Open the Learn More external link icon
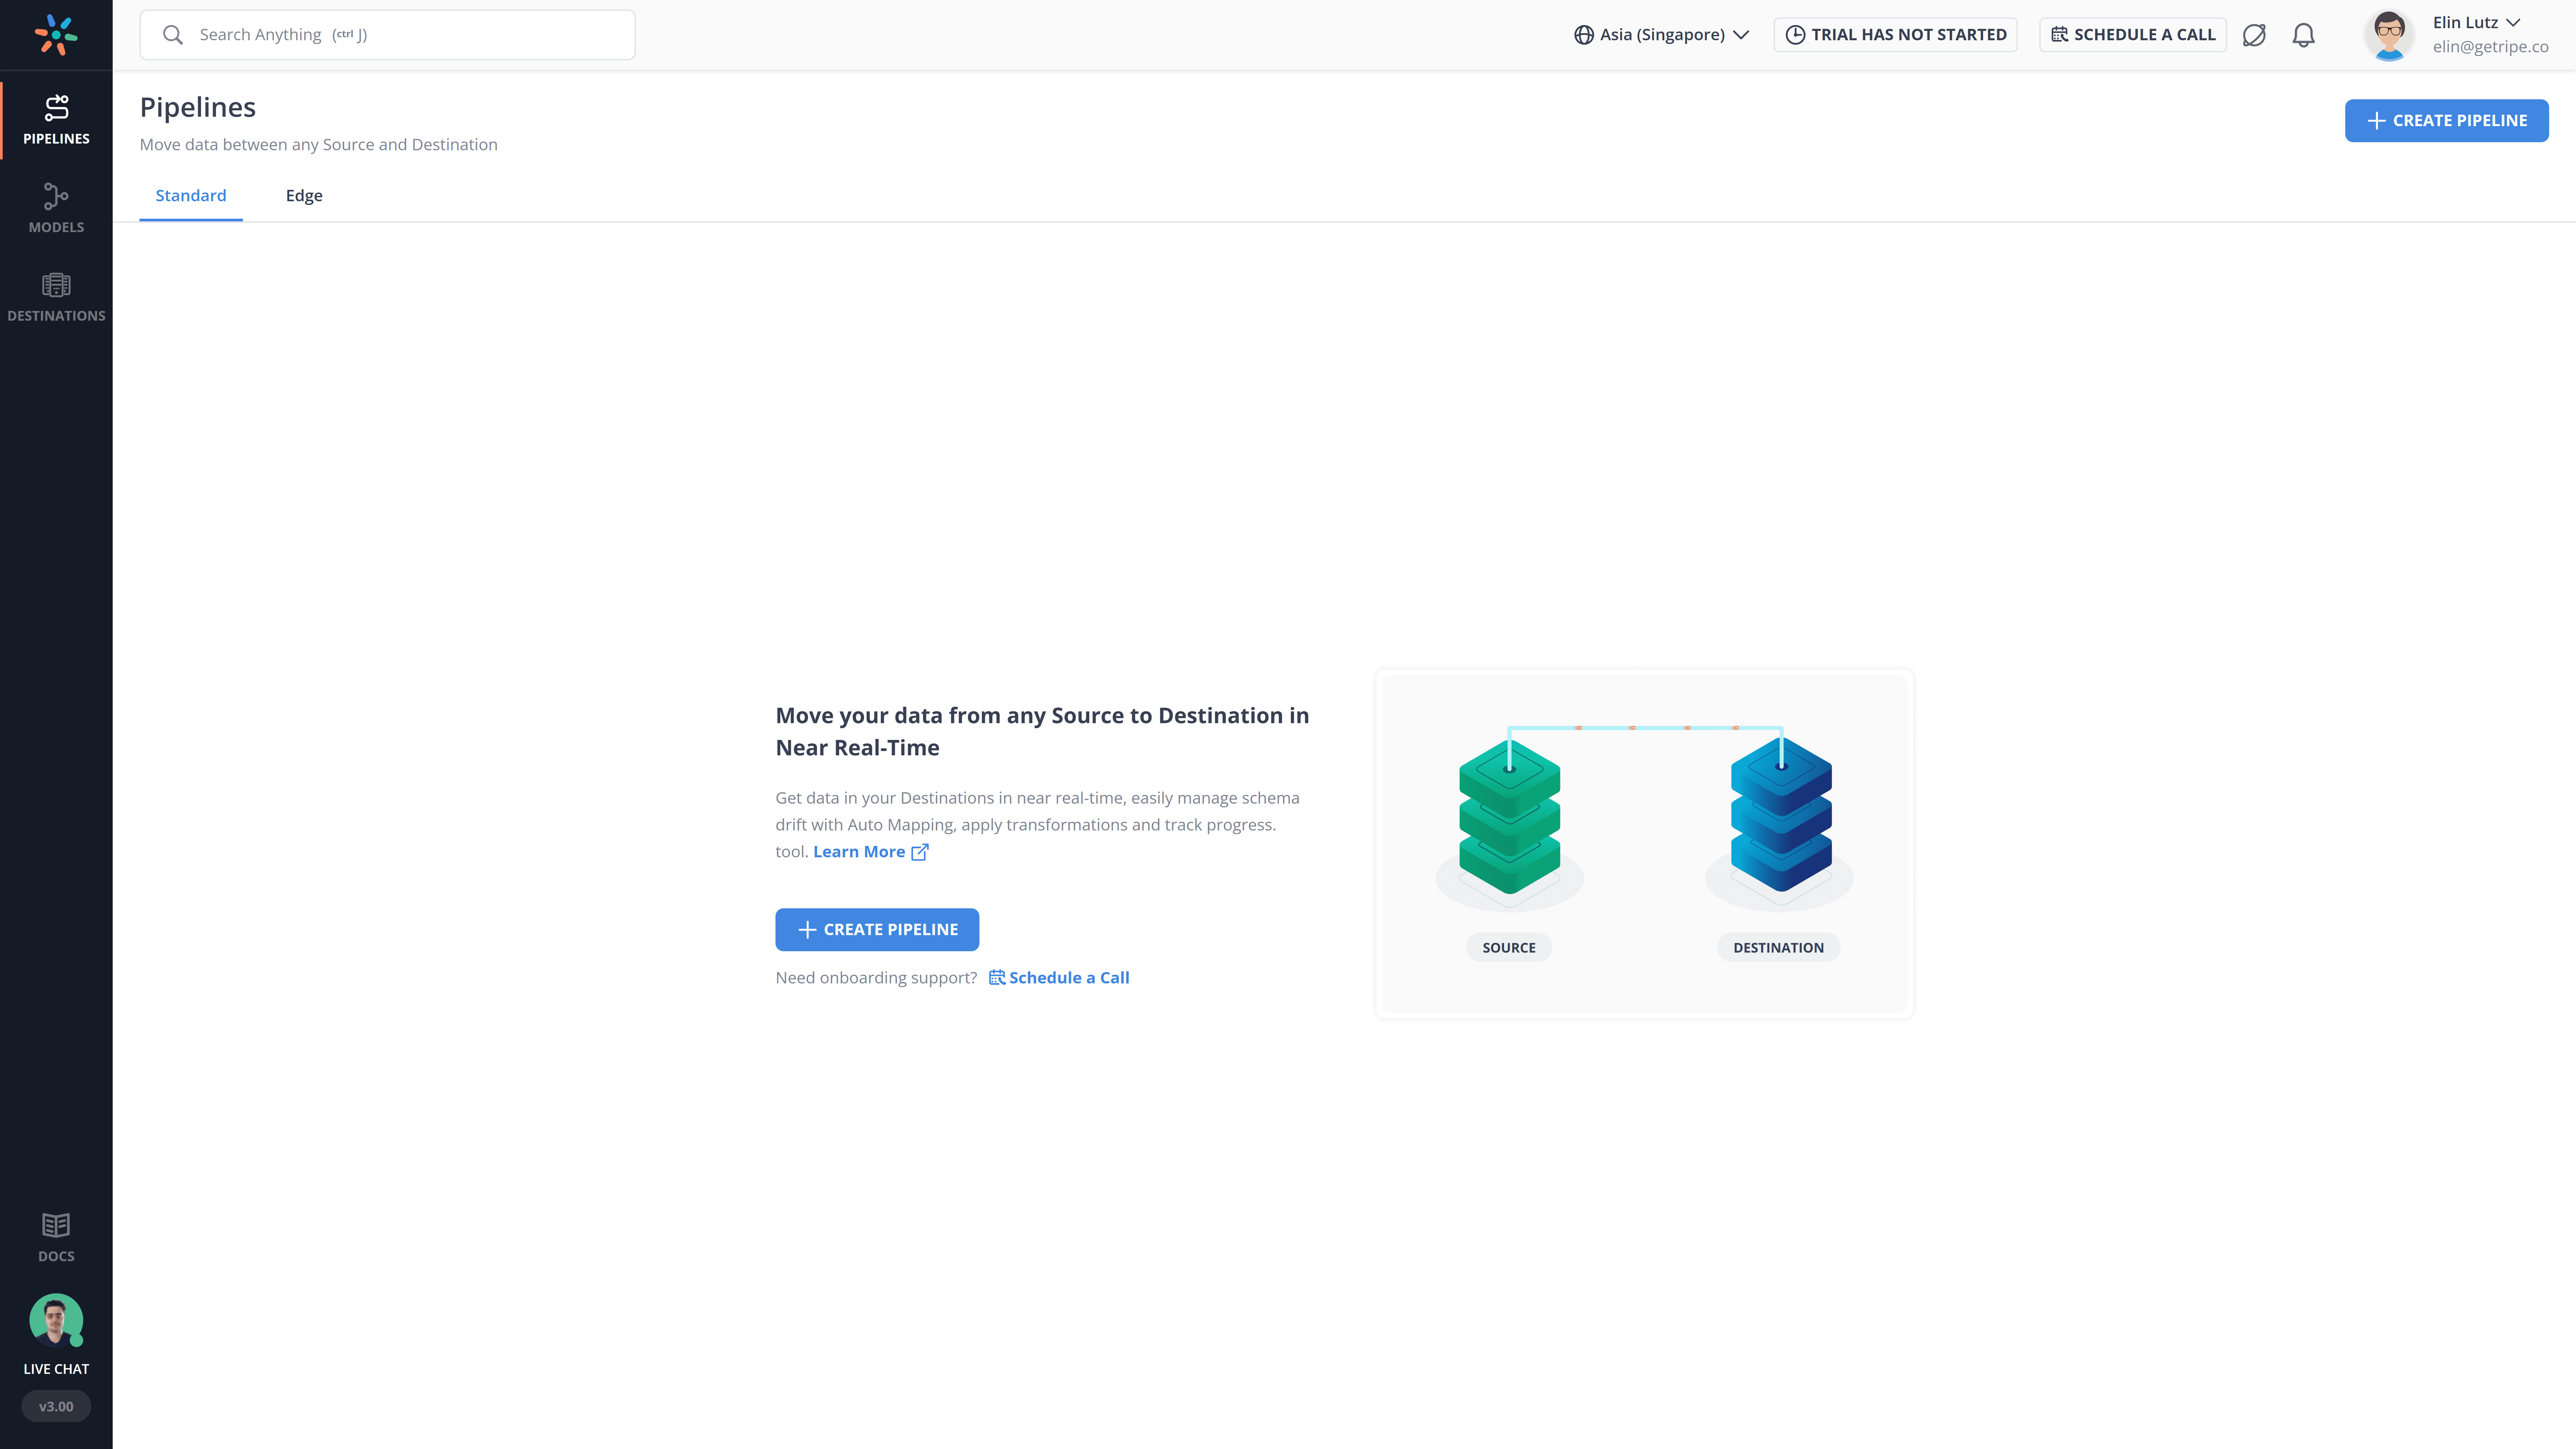 (x=920, y=852)
